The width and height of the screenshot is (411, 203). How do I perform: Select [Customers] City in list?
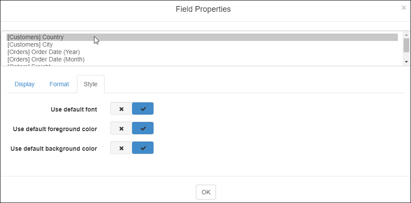tap(30, 44)
